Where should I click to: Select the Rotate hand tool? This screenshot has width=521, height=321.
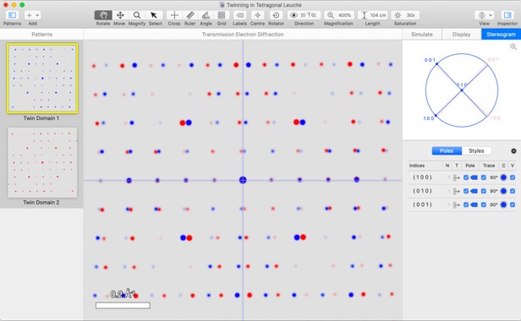coord(103,15)
